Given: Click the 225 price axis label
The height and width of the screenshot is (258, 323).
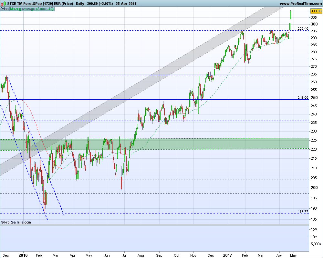Looking at the screenshot, I should pyautogui.click(x=314, y=140).
